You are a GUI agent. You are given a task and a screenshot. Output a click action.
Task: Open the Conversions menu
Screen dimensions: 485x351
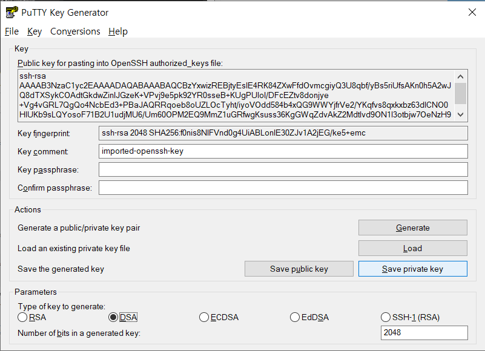tap(75, 31)
